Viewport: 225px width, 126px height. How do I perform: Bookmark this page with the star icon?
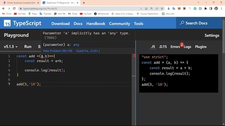click(x=162, y=8)
